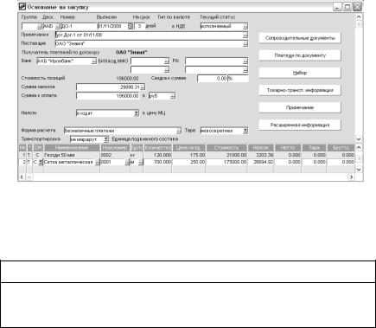Click the Наименование column header
376x328 pixels.
point(72,148)
